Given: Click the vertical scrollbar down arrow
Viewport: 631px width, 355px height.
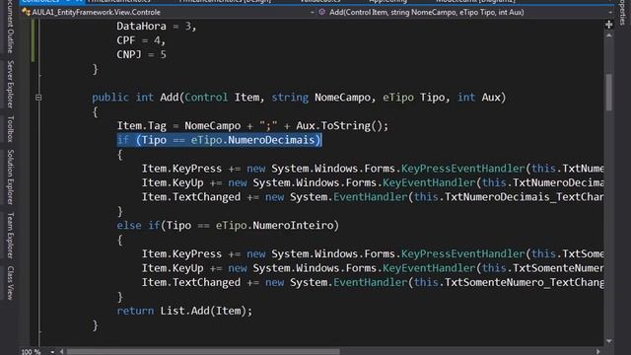Looking at the screenshot, I should coord(609,341).
